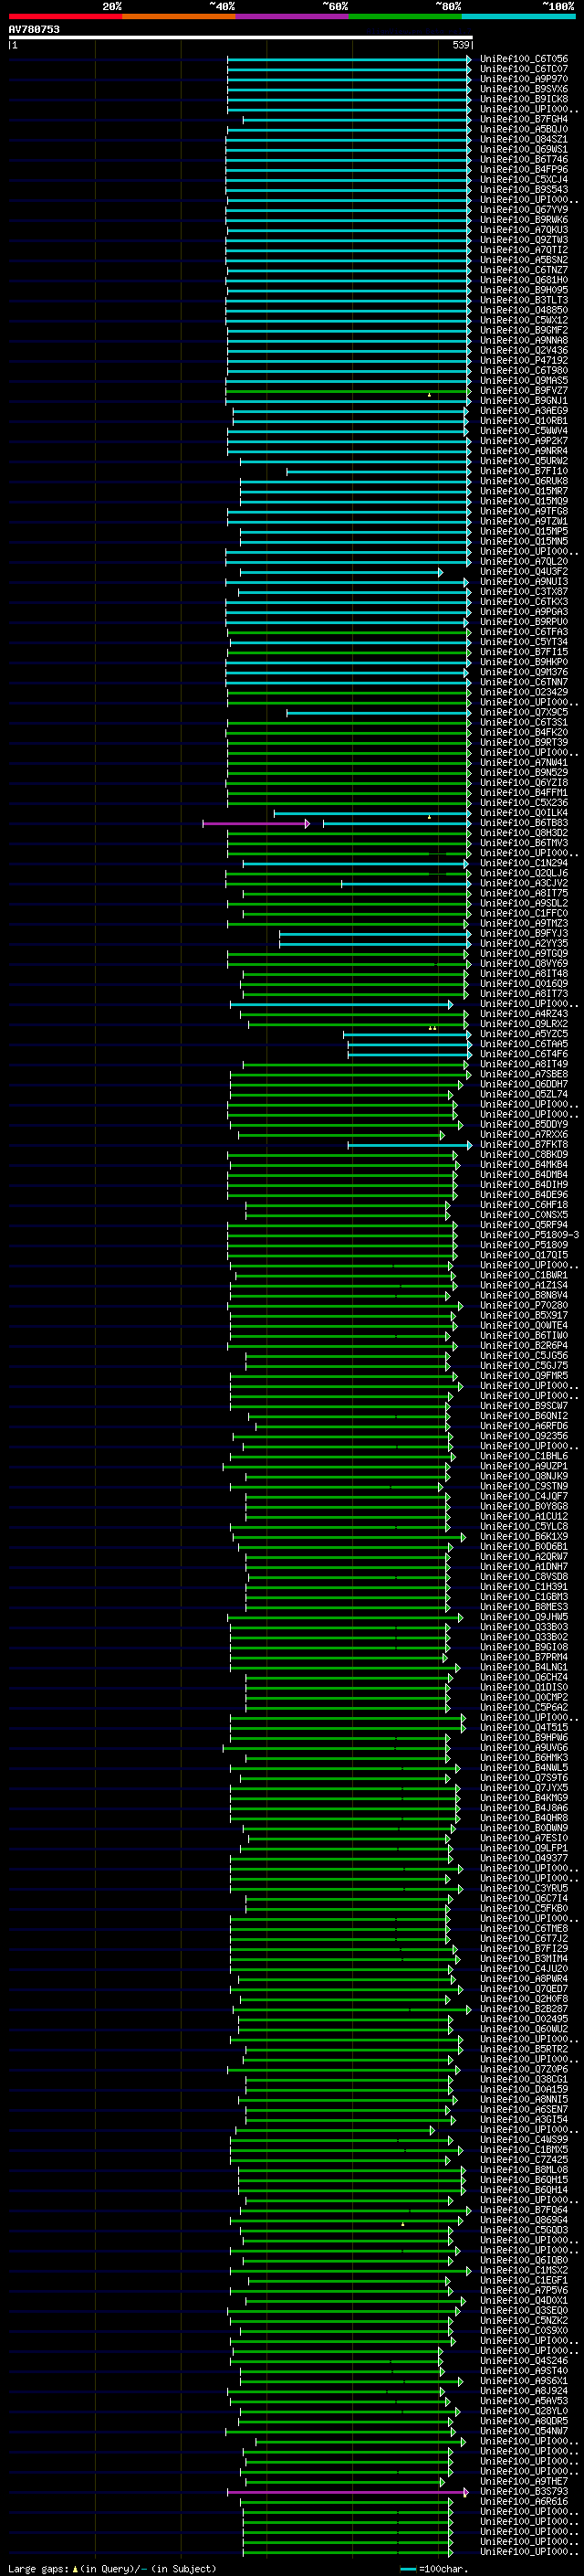Click the UniRef100_B3TLT3 label
Viewport: 584px width, 2576px height.
[x=523, y=300]
